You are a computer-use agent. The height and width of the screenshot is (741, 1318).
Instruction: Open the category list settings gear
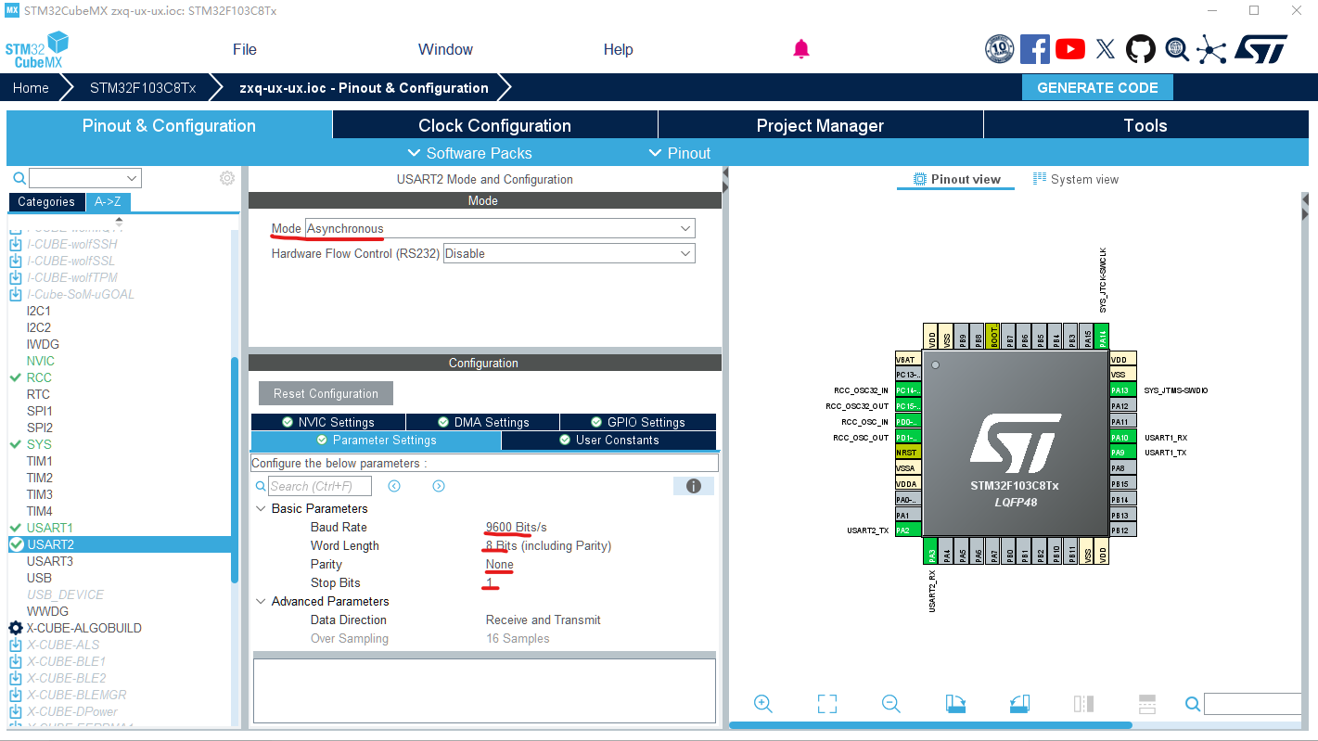pyautogui.click(x=227, y=178)
